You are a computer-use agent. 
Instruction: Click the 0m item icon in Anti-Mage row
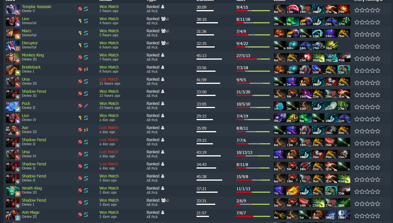tap(280, 215)
